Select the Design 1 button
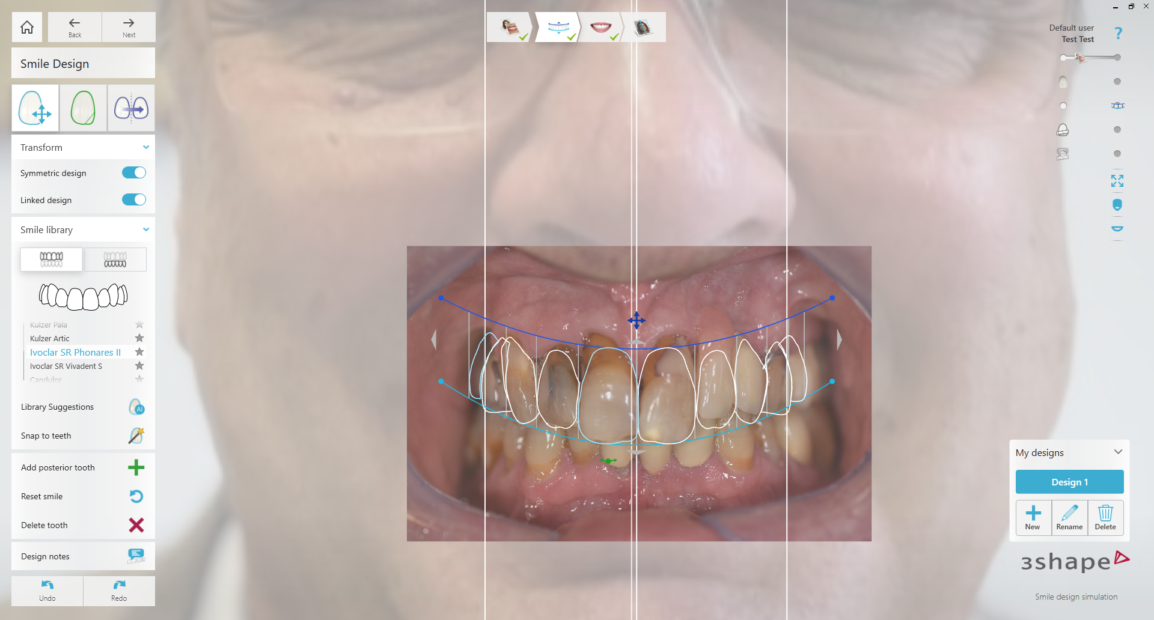1154x620 pixels. pyautogui.click(x=1069, y=482)
